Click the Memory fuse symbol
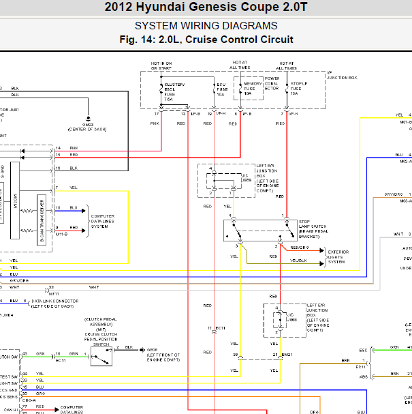 point(240,88)
